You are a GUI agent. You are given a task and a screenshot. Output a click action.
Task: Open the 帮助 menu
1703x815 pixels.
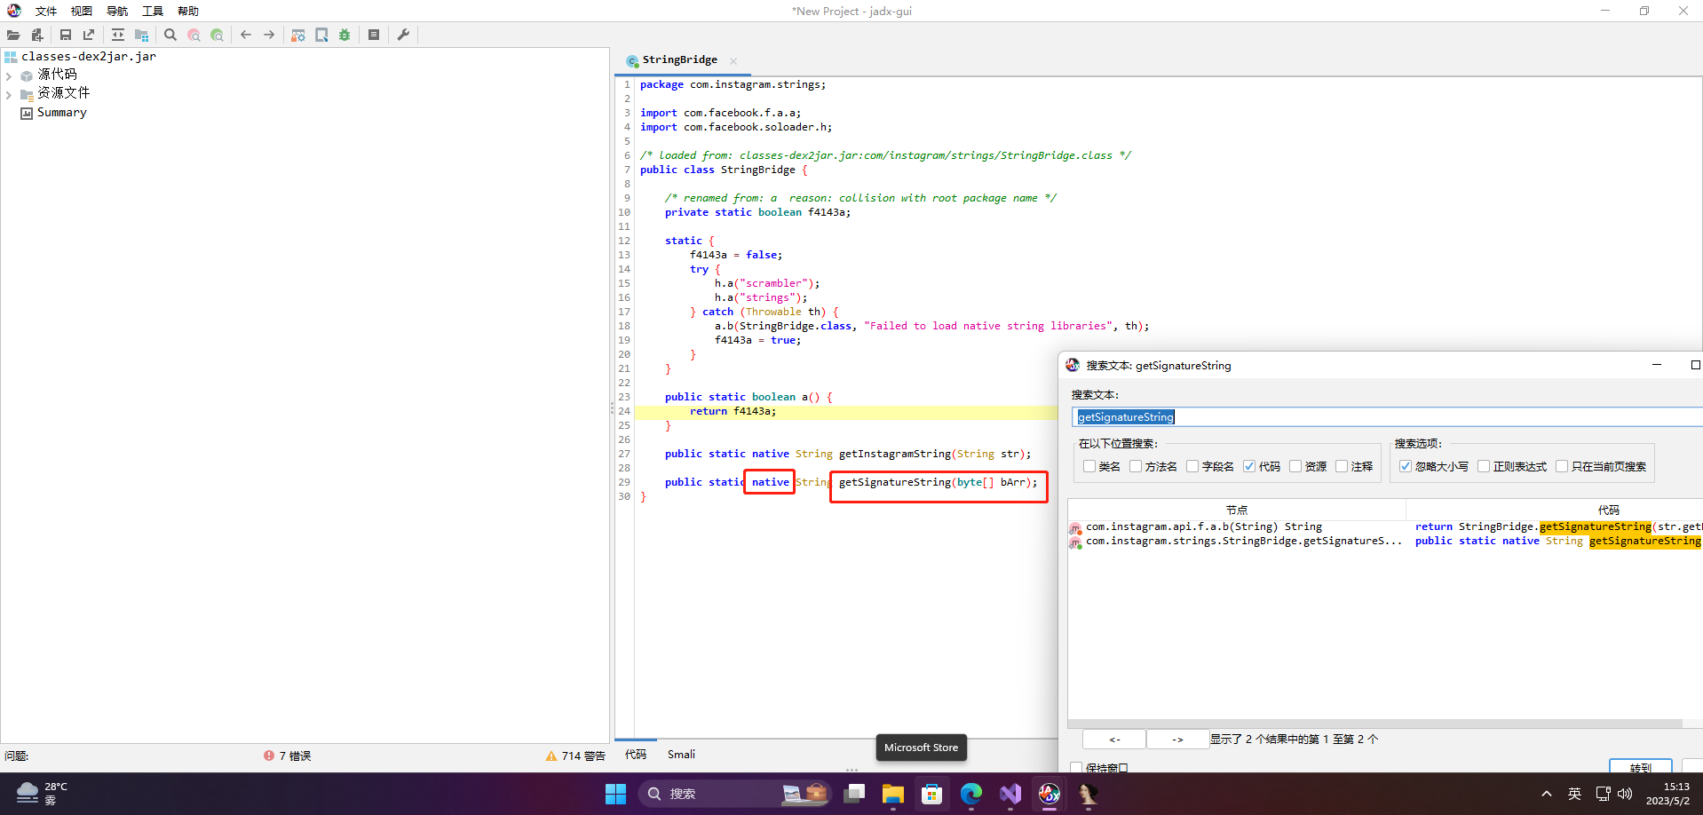[x=188, y=11]
